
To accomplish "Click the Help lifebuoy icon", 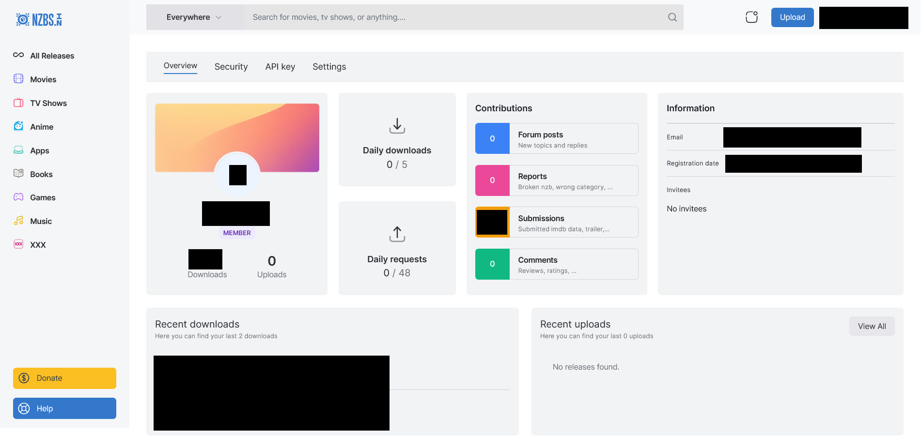I will (24, 408).
